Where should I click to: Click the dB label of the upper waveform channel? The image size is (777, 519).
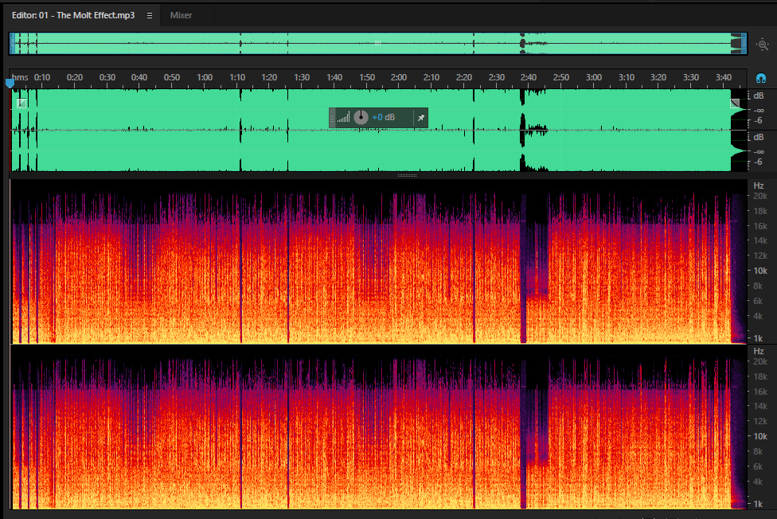click(x=759, y=96)
